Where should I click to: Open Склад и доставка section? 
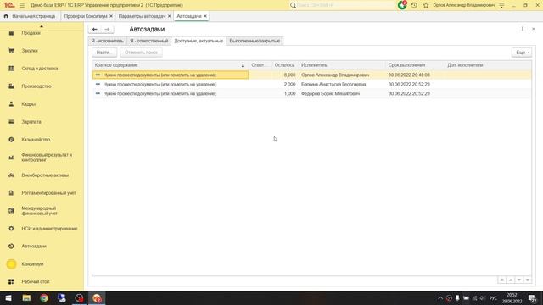click(40, 69)
